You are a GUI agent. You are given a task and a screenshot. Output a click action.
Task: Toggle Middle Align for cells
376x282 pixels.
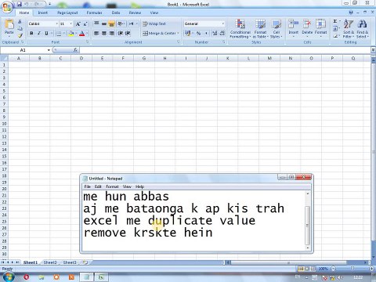tap(104, 23)
